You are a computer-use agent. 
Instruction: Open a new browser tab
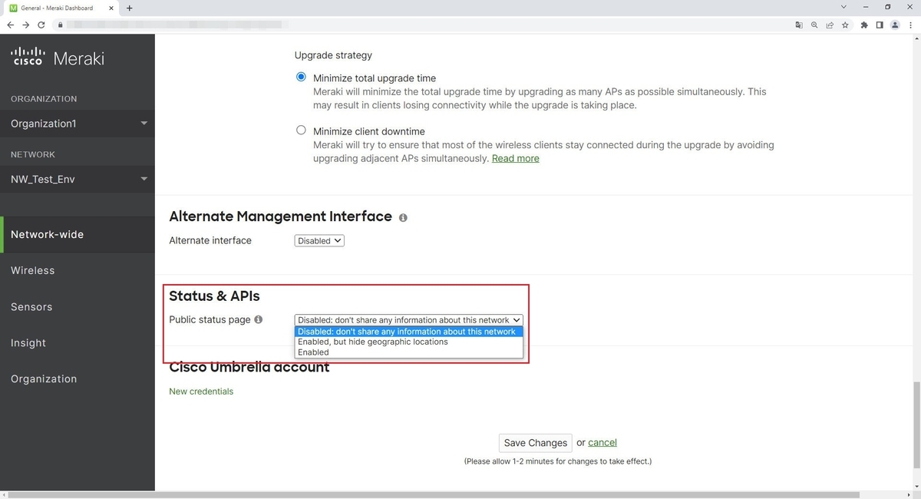pyautogui.click(x=129, y=8)
